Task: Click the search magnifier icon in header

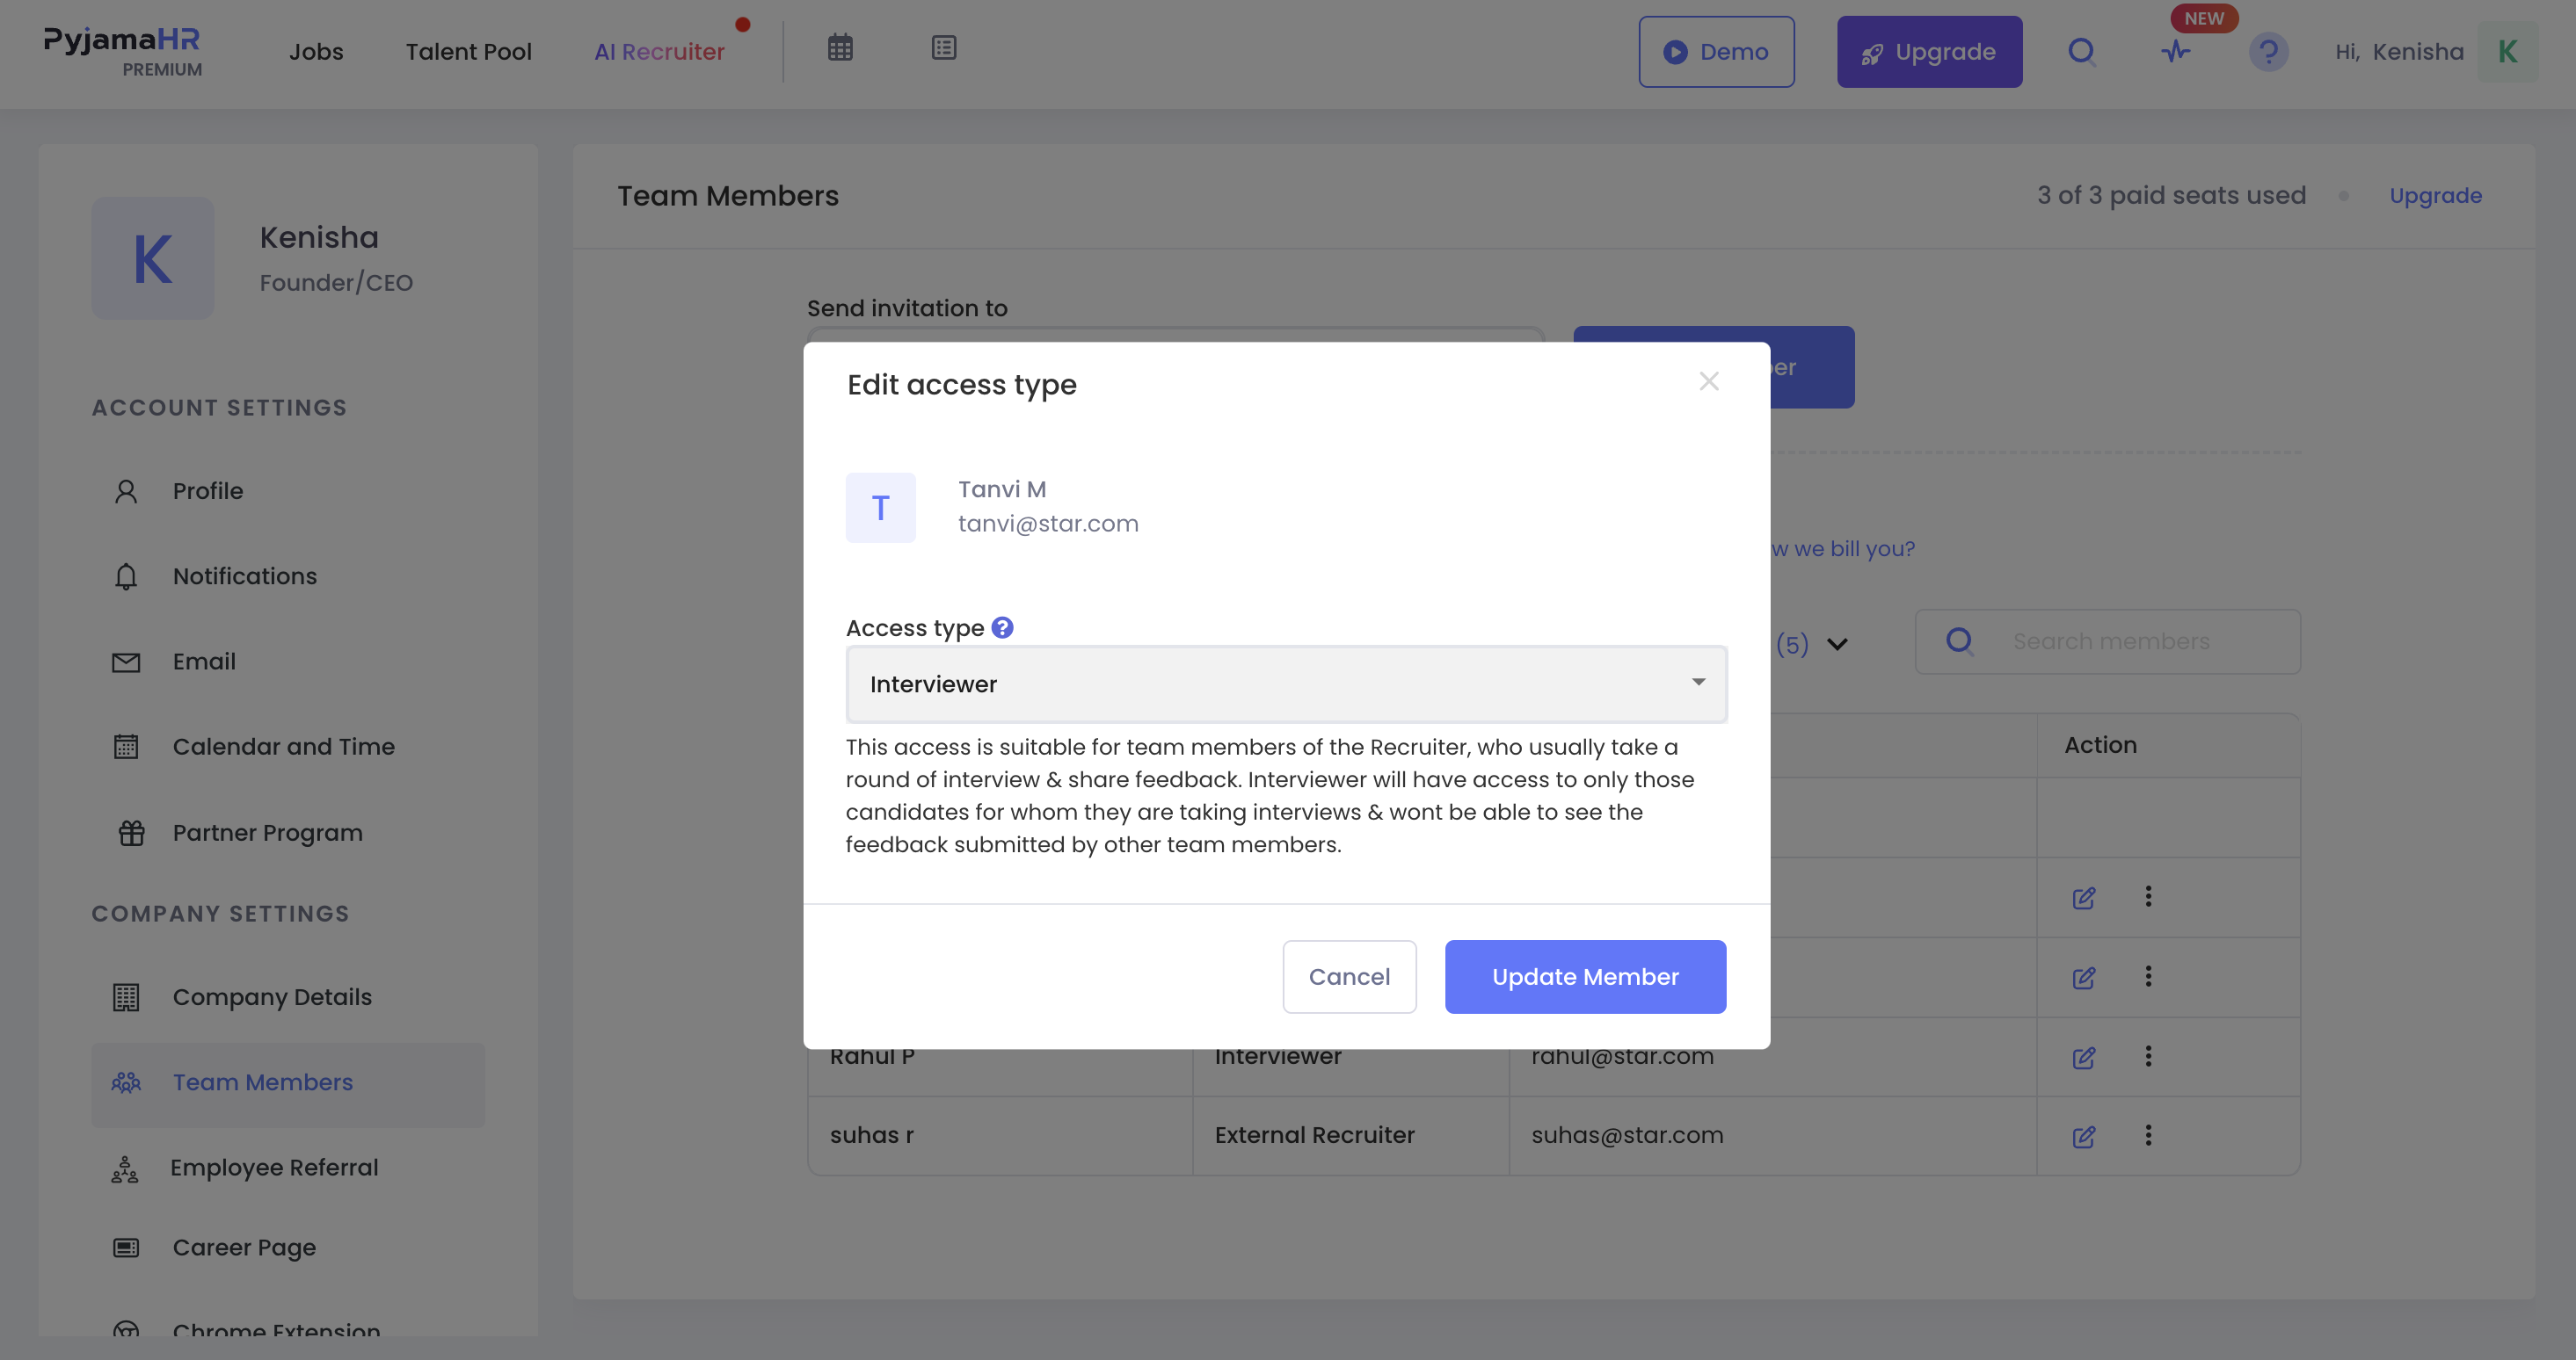Action: [x=2081, y=52]
